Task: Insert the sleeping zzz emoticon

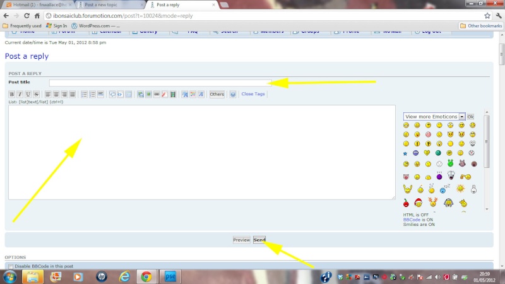Action: point(444,189)
